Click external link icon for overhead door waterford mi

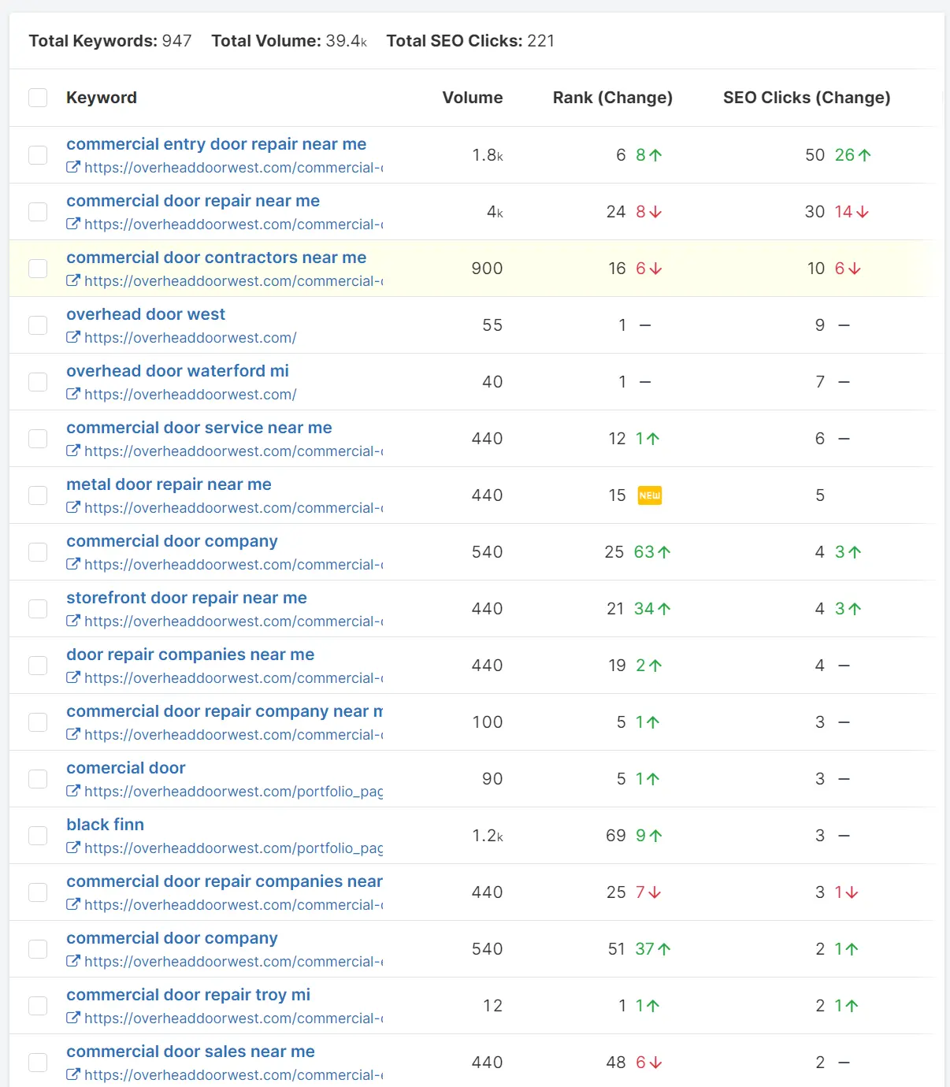73,395
